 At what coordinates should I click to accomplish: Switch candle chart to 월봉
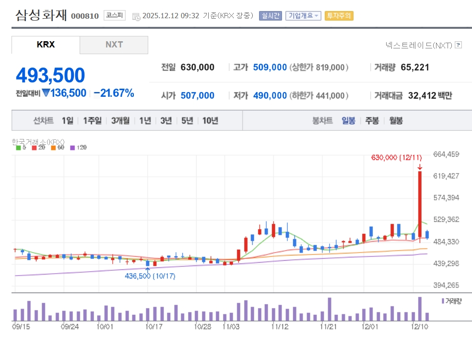[396, 121]
